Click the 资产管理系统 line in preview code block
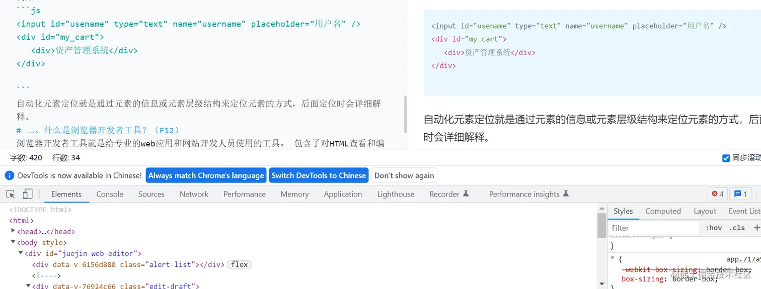Screen dimensions: 761x289 pyautogui.click(x=490, y=52)
